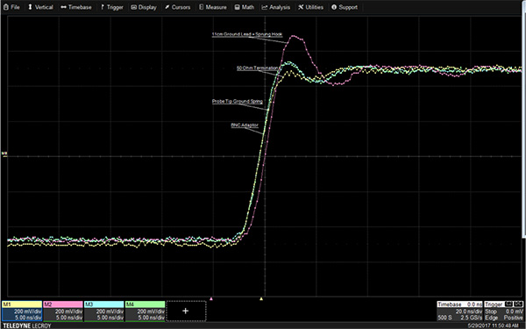This screenshot has height=329, width=526.
Task: Open the File menu
Action: [11, 7]
